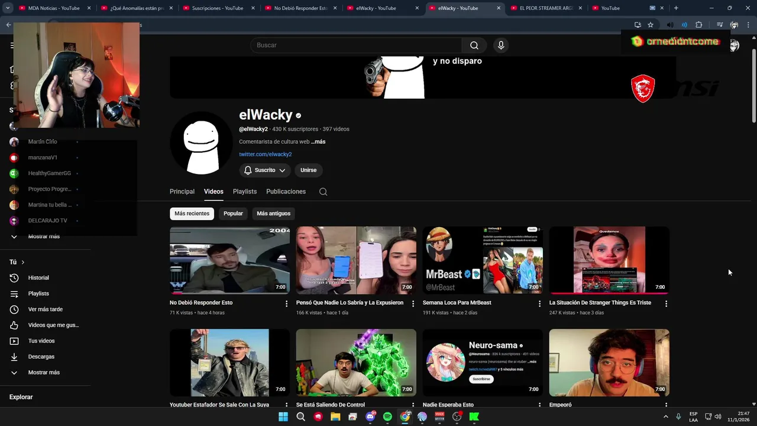Image resolution: width=757 pixels, height=426 pixels.
Task: Expand subscriptions with Mostrar más
Action: (45, 237)
